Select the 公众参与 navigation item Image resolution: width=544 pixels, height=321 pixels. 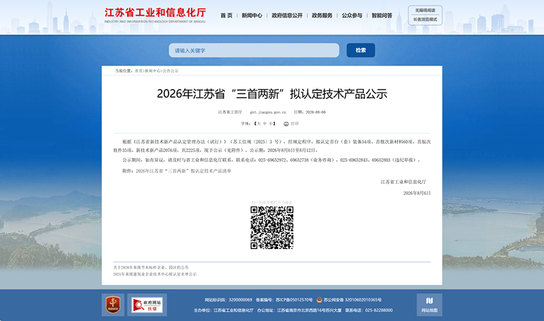point(352,16)
